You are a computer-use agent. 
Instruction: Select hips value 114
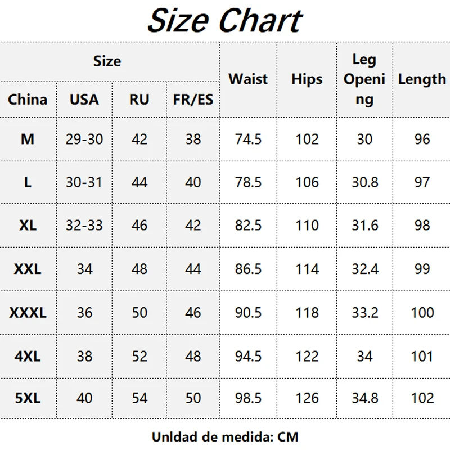tap(307, 269)
